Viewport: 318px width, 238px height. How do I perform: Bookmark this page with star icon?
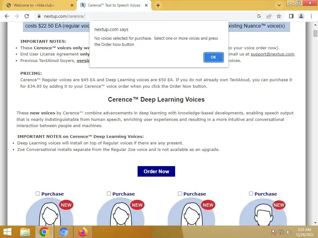click(x=279, y=16)
